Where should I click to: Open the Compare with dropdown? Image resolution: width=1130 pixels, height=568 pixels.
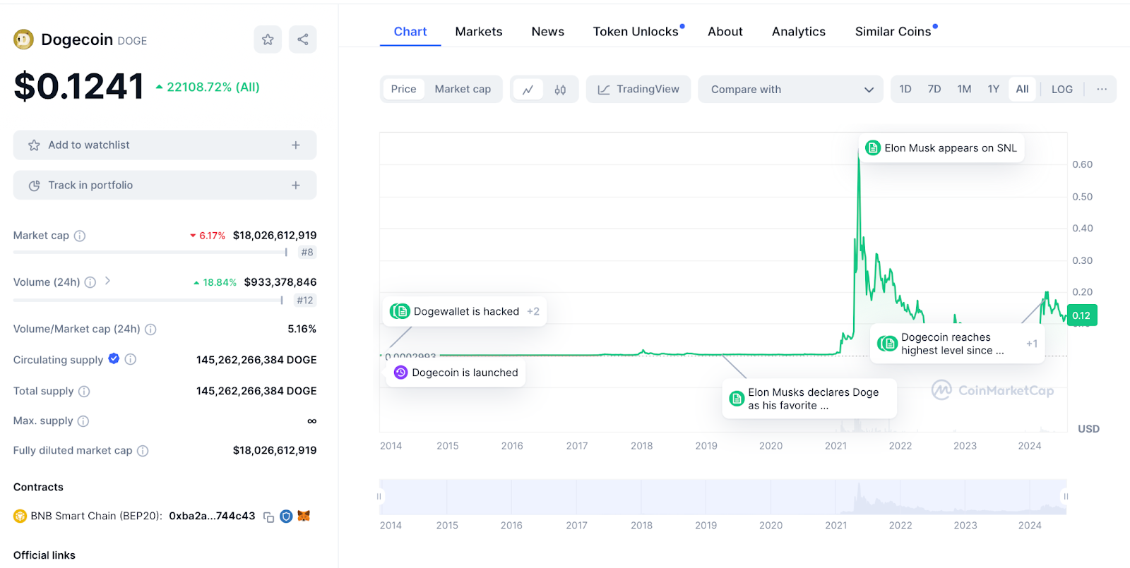(790, 90)
